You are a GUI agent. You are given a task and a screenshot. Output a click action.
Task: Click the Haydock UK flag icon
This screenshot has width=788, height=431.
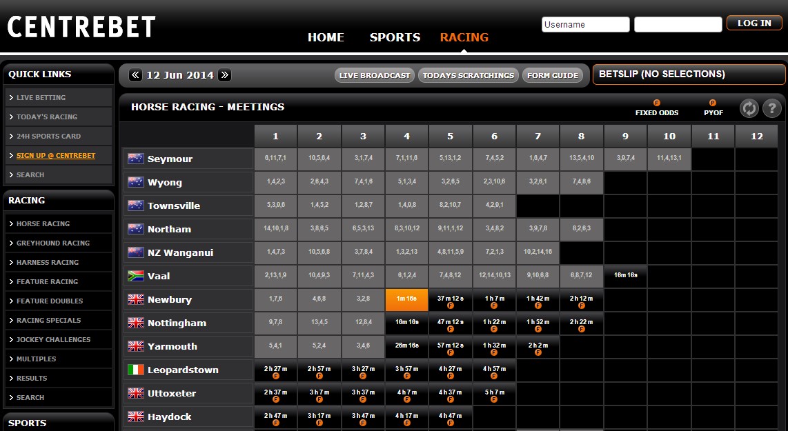[136, 417]
